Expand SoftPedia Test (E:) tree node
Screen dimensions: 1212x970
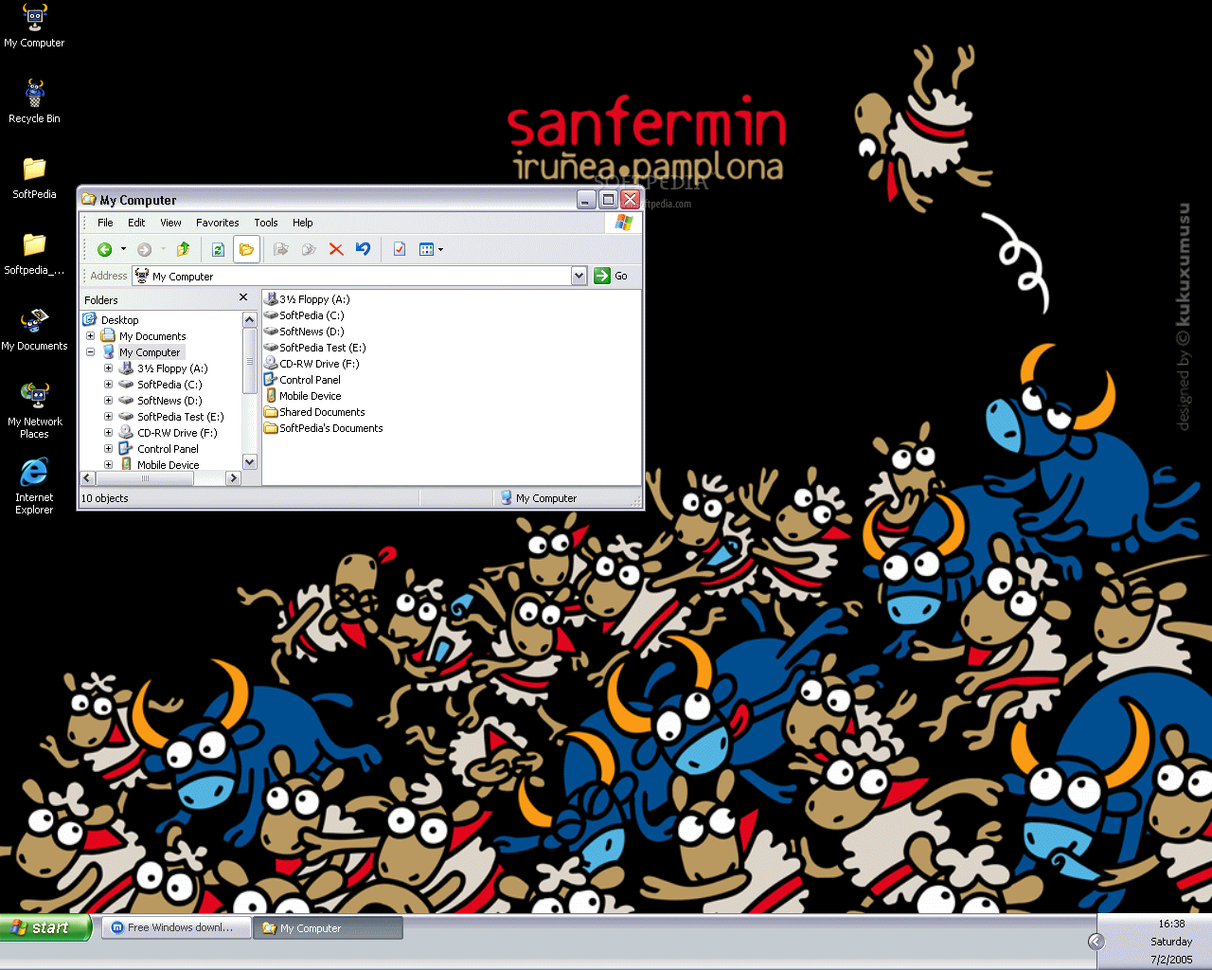click(108, 416)
